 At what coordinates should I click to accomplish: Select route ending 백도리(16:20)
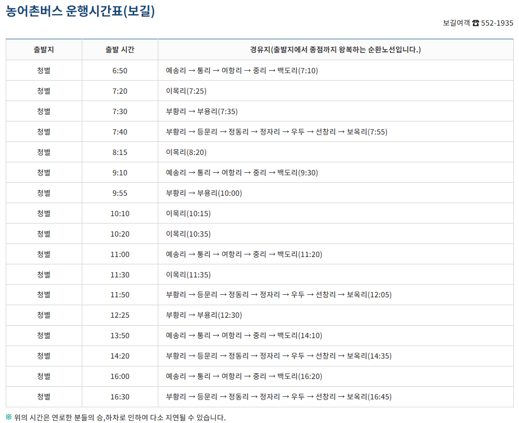click(244, 376)
